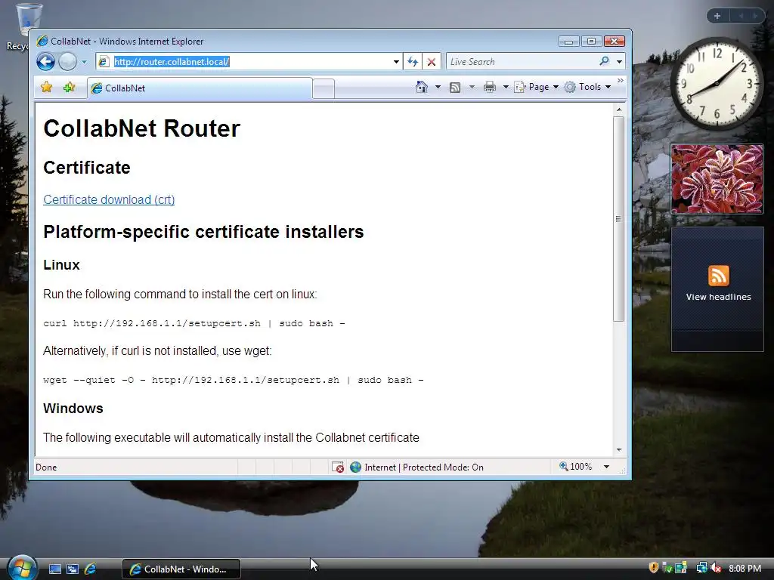Click the Print toolbar icon

[x=490, y=88]
